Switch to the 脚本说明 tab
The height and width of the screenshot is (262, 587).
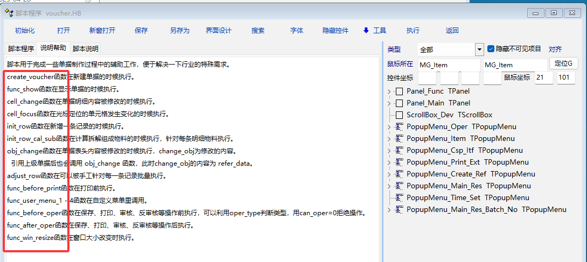tap(86, 48)
